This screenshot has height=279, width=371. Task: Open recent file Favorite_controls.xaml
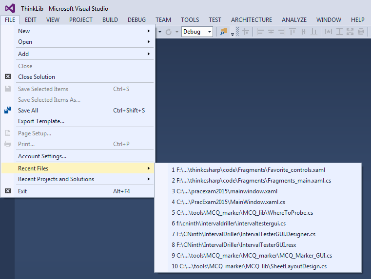258,170
